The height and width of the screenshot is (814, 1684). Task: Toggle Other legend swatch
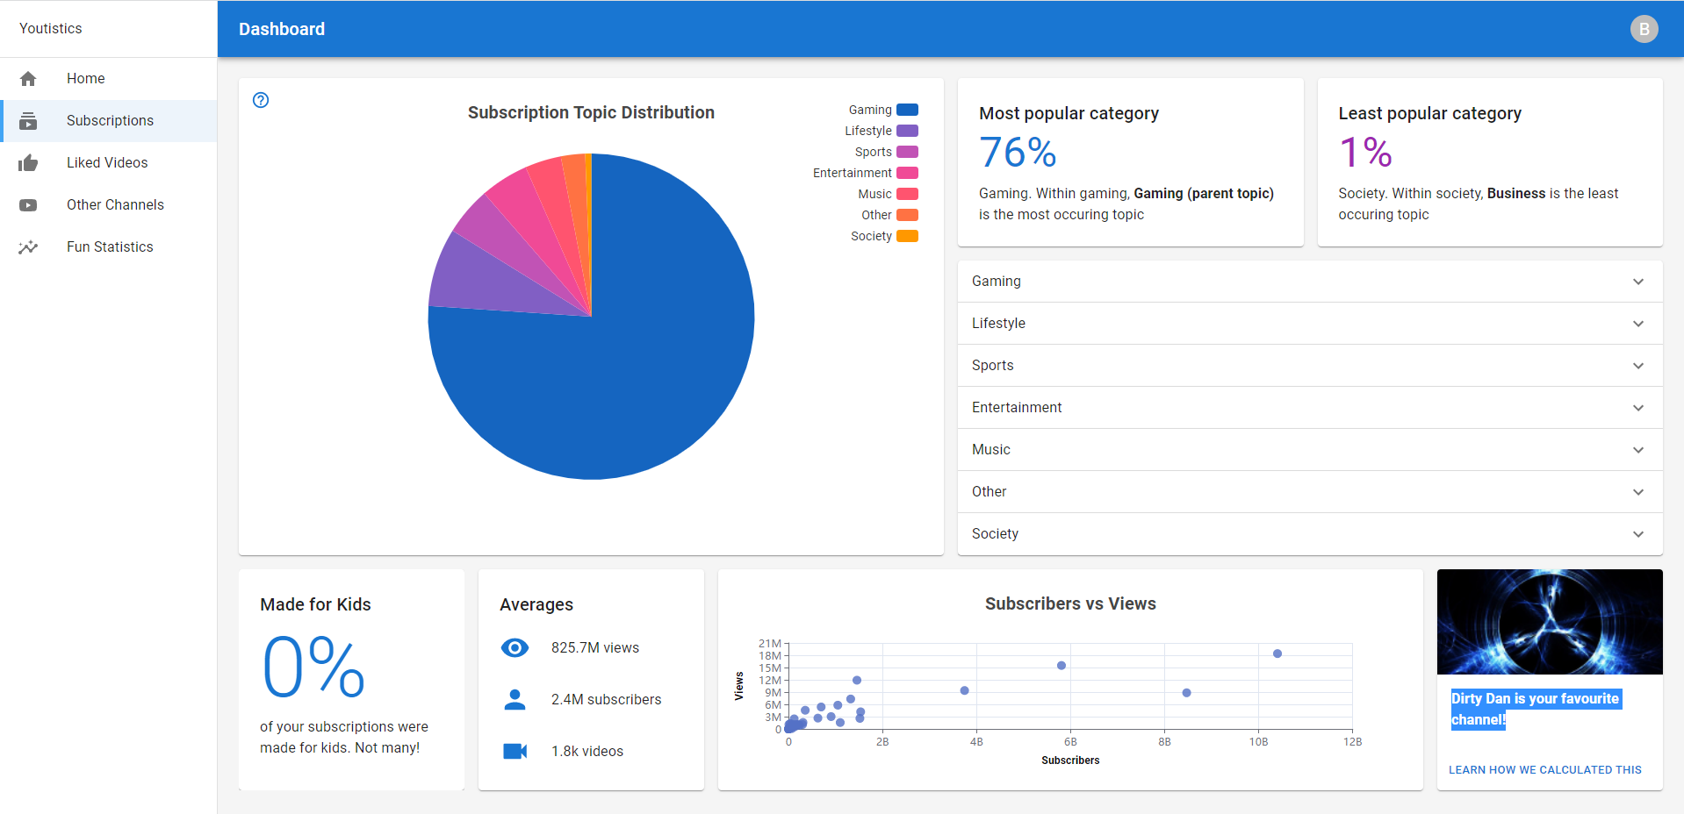point(907,215)
